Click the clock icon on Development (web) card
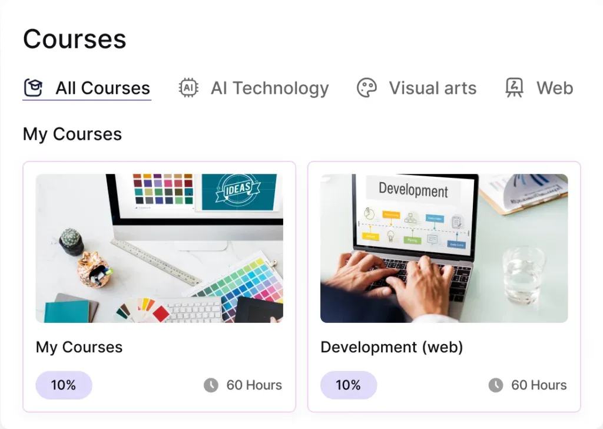This screenshot has width=603, height=429. [496, 385]
